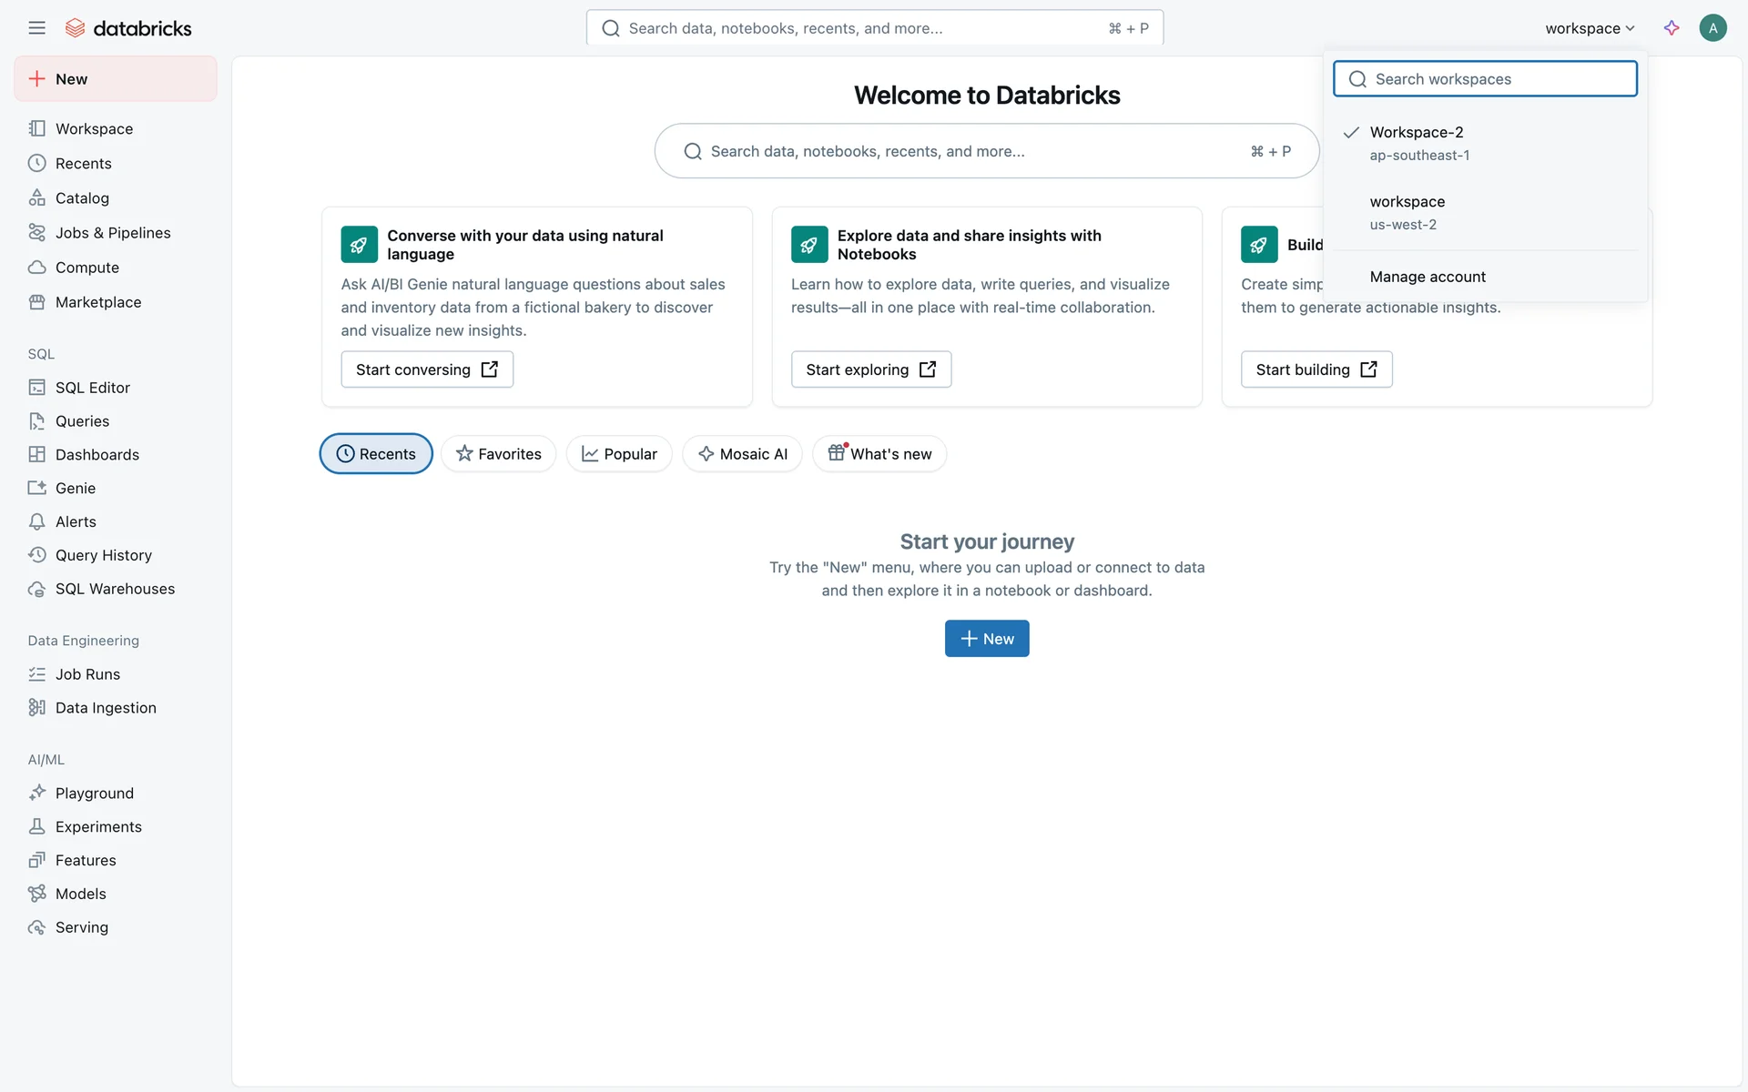Screen dimensions: 1748x1092
Task: Open Playground under AI/ML
Action: 95,794
